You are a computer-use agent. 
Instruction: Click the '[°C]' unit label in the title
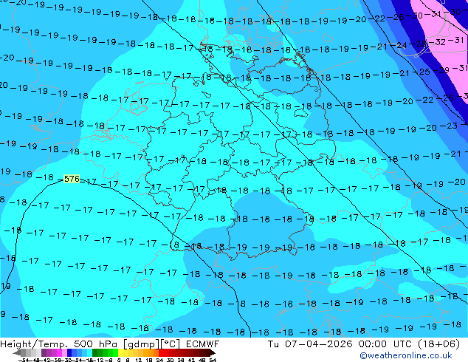170,344
